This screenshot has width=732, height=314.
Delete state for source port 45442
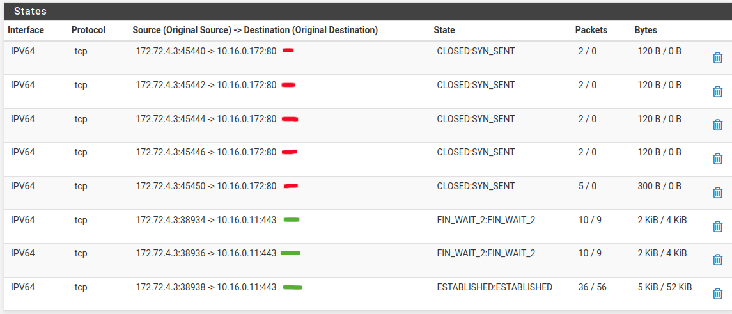[717, 91]
